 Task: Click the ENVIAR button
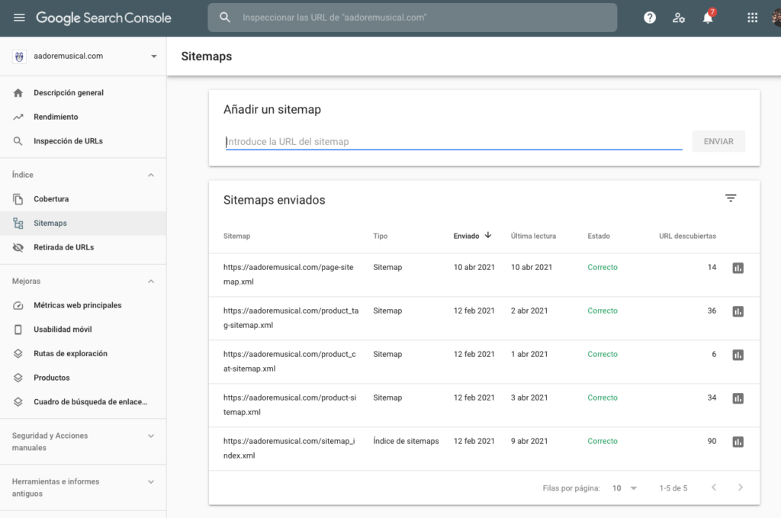[x=718, y=141]
